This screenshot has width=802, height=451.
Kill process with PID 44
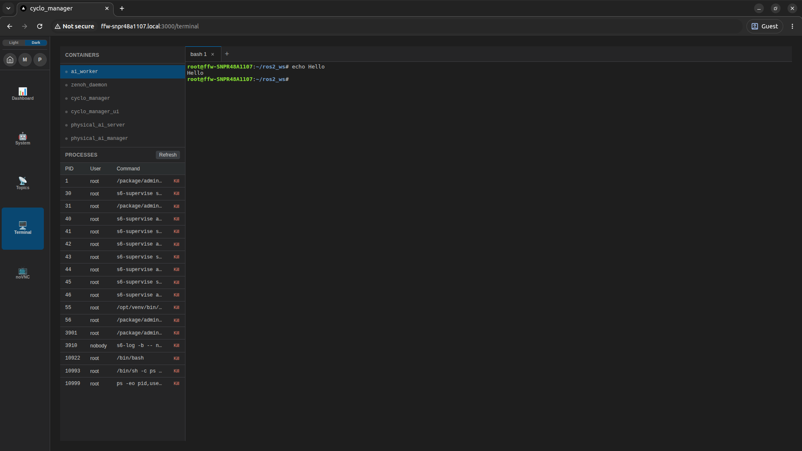(176, 270)
